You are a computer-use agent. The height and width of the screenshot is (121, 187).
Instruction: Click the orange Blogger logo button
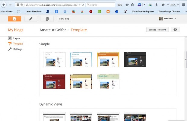(14, 19)
